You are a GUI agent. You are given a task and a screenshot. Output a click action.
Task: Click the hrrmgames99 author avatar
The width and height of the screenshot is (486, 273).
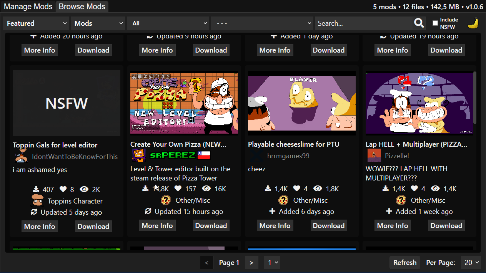tap(256, 156)
